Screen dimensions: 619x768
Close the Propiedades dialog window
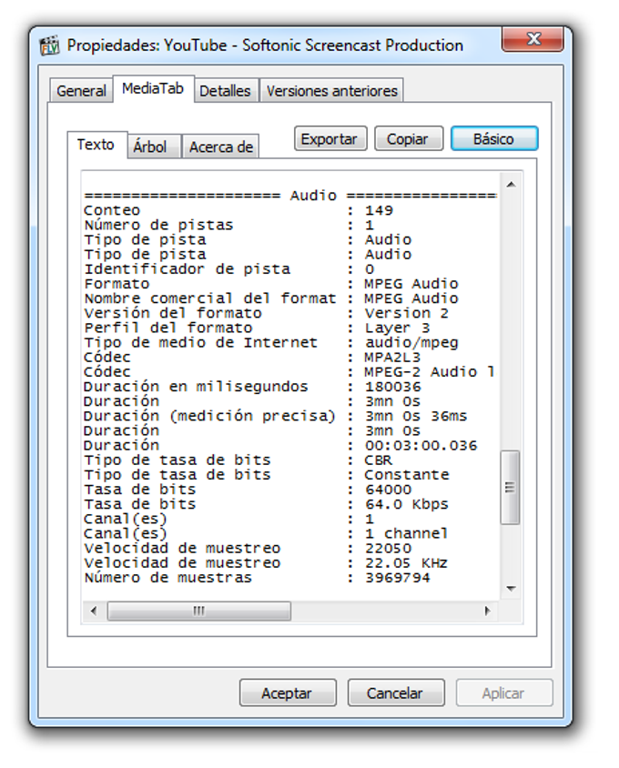click(x=533, y=39)
